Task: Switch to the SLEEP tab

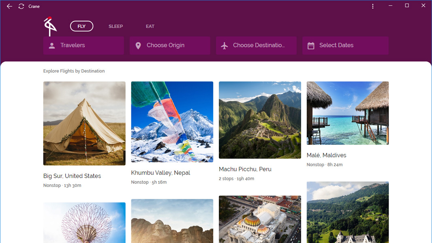Action: [x=115, y=26]
